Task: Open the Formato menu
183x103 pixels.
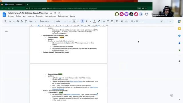Action: pos(39,16)
